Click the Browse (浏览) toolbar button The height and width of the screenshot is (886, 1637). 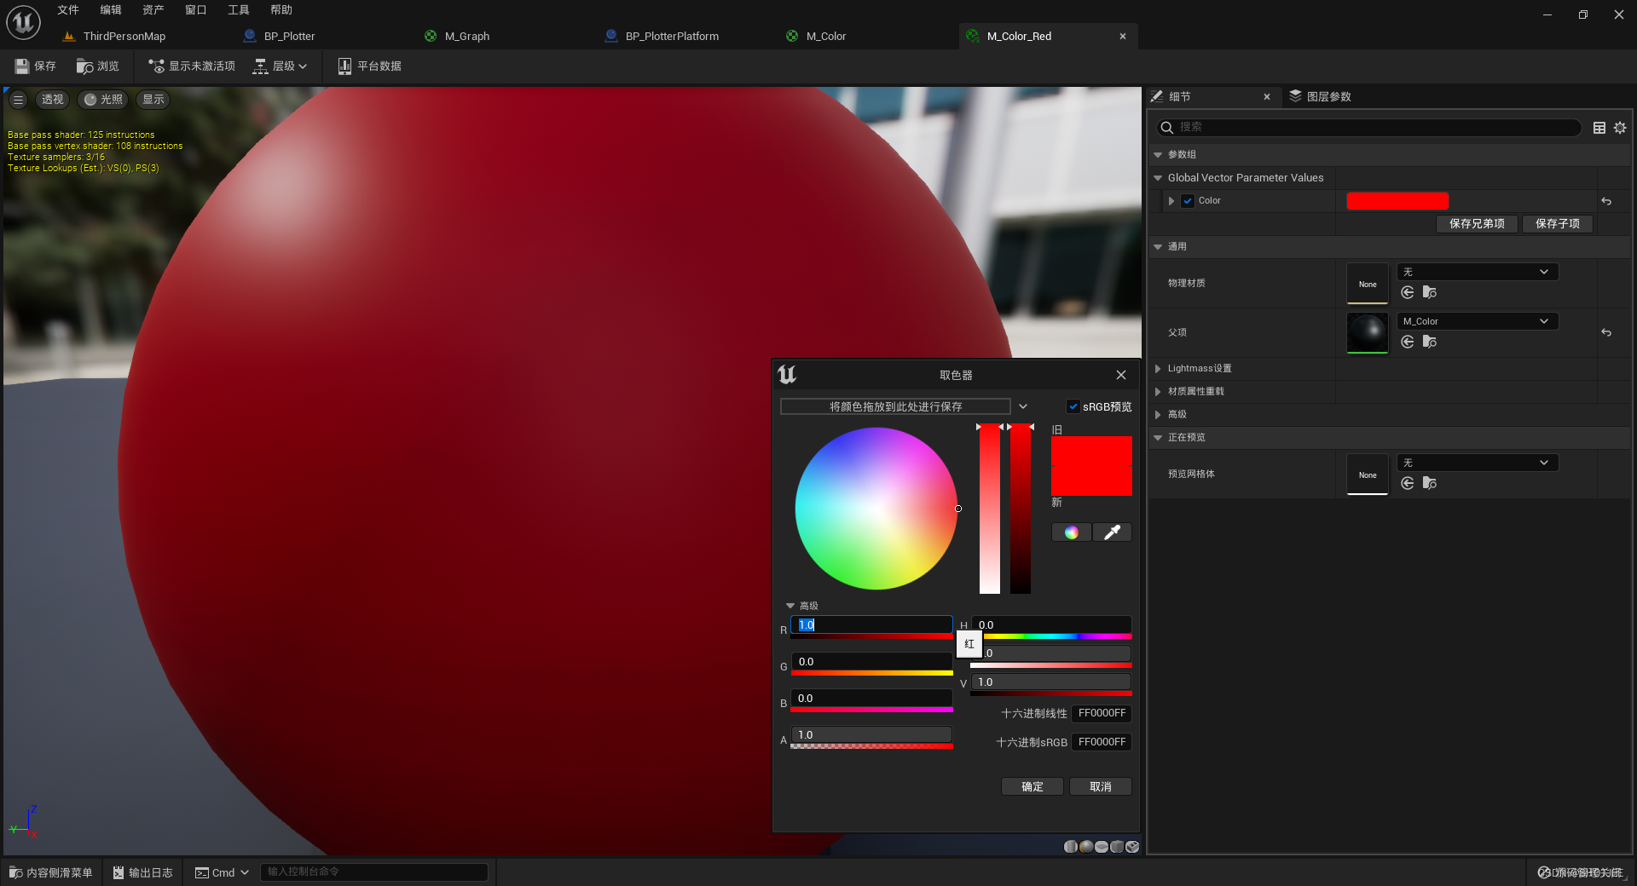[x=98, y=66]
